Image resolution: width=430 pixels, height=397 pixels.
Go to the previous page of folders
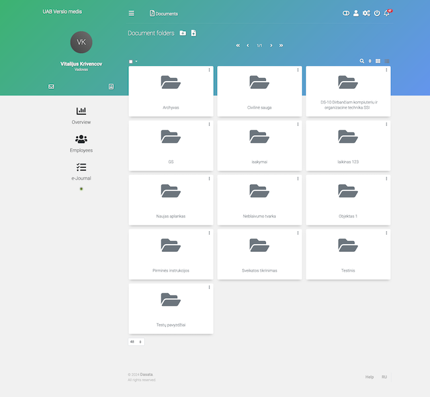[x=247, y=45]
